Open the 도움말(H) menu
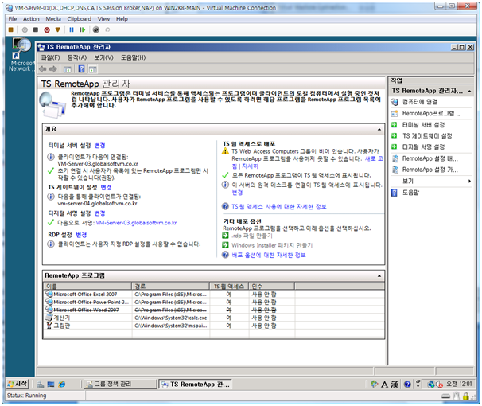482x406 pixels. tap(133, 57)
